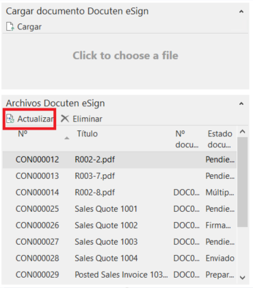
Task: Click the sort arrow in Nº column
Action: pos(67,138)
